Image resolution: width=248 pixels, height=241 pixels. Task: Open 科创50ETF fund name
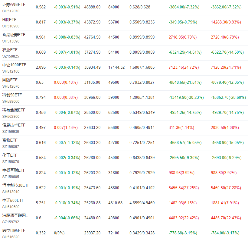(12, 95)
